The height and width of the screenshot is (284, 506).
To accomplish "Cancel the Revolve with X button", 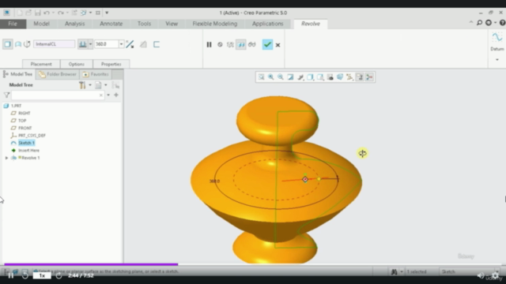I will coord(278,45).
